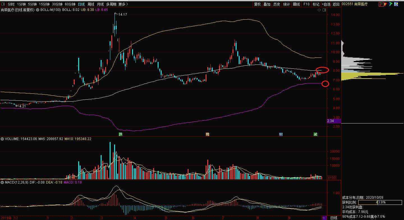Select the 60分钟 period tab
Viewport: 404px width, 220px height.
tap(70, 4)
